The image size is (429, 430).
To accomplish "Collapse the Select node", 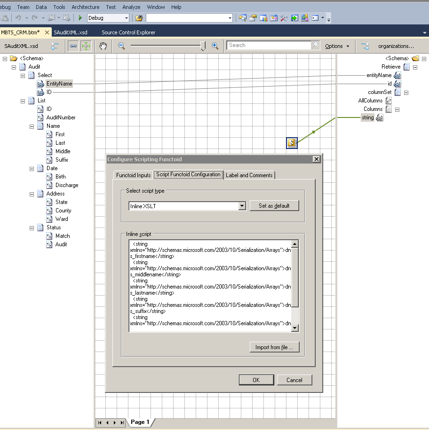I will point(23,76).
